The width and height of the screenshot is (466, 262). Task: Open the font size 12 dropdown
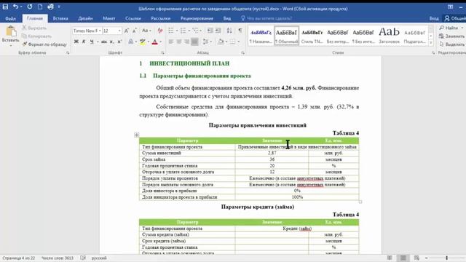coord(119,31)
